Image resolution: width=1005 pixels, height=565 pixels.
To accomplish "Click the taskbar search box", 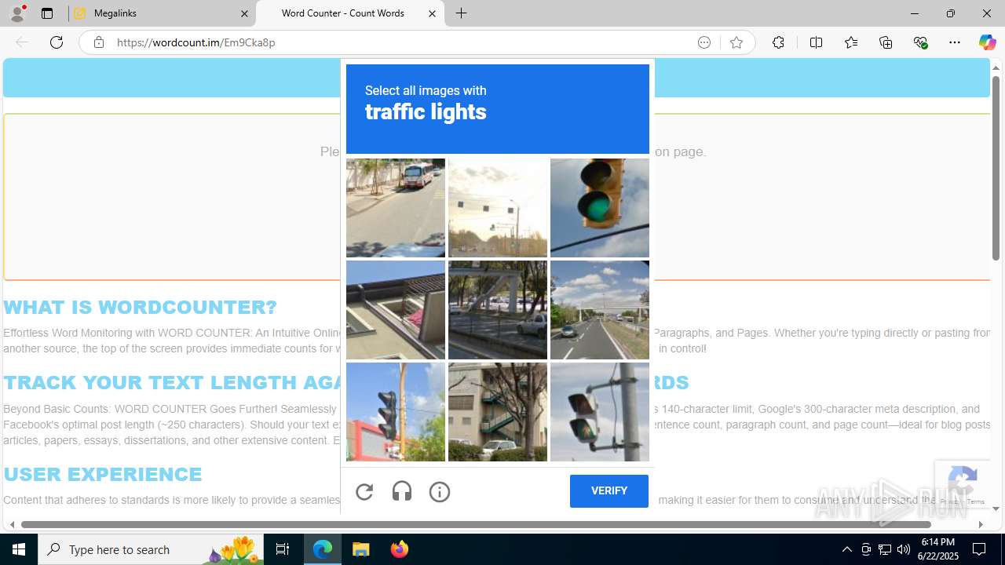I will (x=151, y=549).
